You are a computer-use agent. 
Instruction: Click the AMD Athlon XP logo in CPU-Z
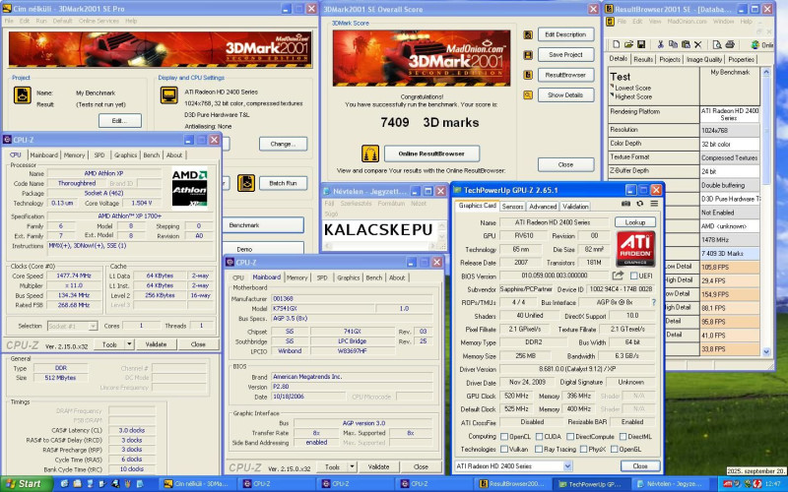click(189, 188)
